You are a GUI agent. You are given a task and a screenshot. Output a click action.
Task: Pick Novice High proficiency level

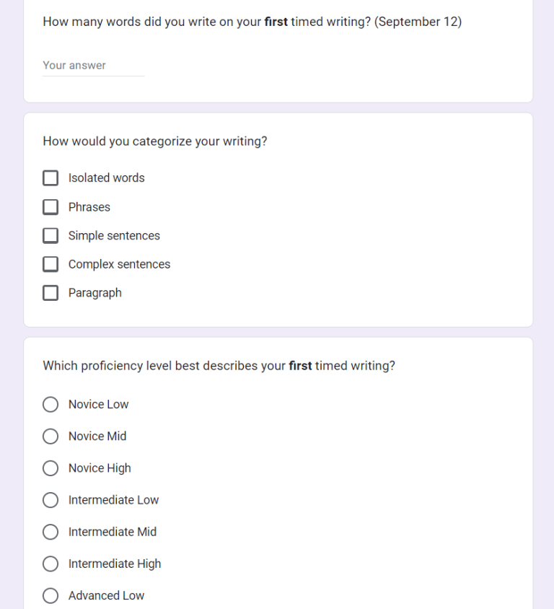click(50, 468)
